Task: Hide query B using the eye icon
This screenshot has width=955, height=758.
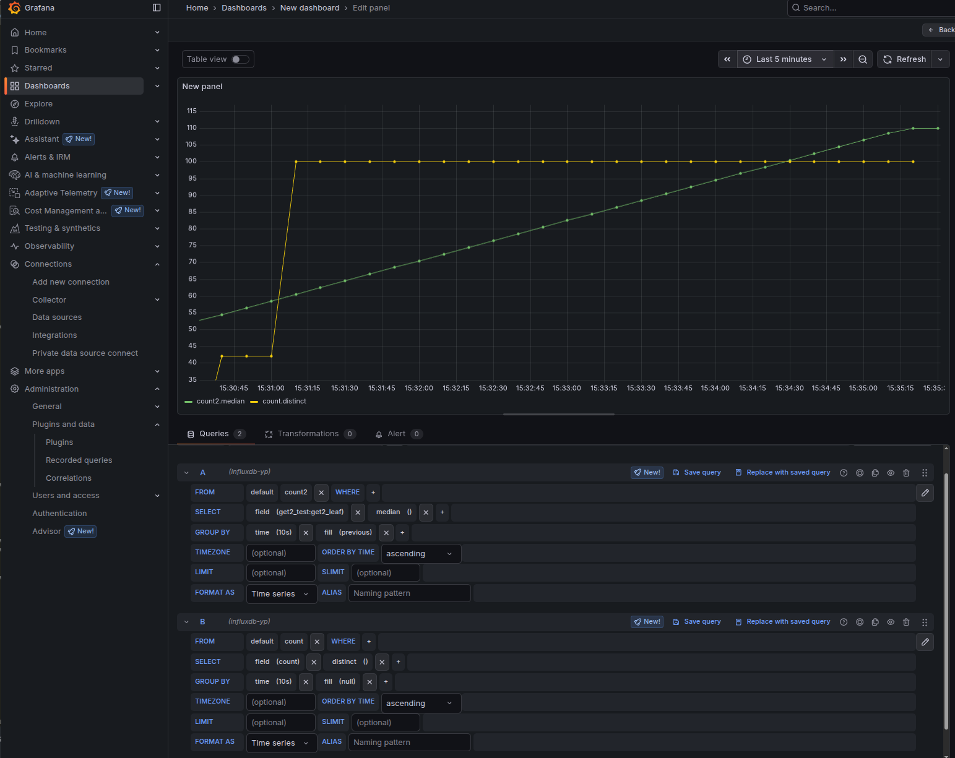Action: (x=891, y=621)
